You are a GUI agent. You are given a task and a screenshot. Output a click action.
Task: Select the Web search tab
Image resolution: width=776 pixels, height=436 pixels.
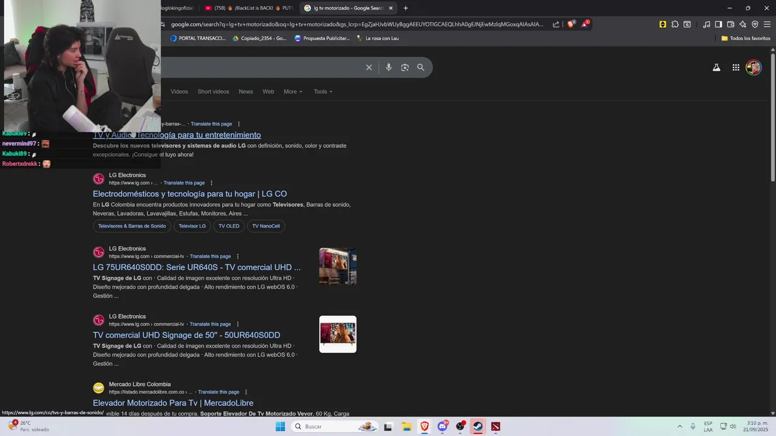point(268,91)
